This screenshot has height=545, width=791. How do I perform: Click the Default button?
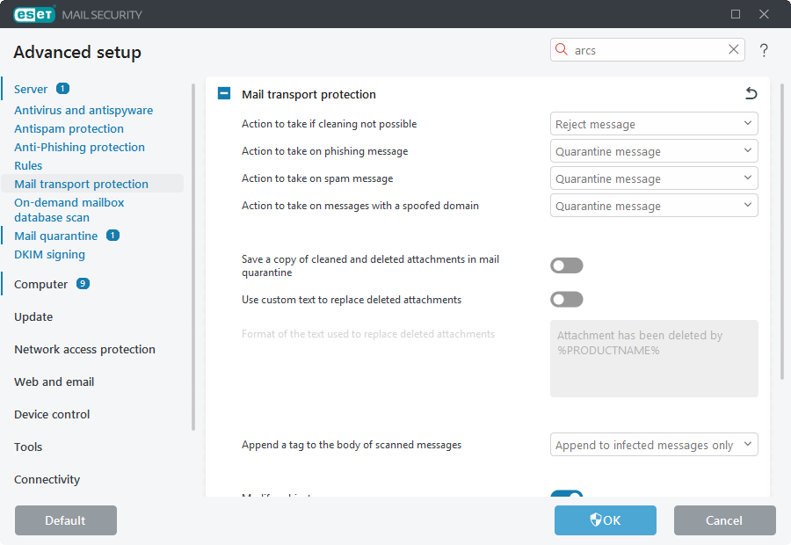65,520
